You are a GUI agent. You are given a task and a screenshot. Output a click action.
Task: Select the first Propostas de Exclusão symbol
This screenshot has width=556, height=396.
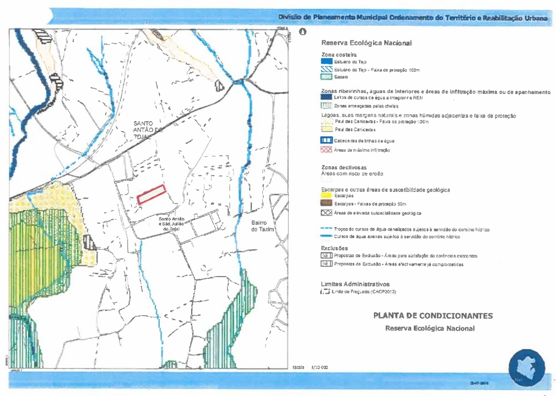[x=326, y=256]
